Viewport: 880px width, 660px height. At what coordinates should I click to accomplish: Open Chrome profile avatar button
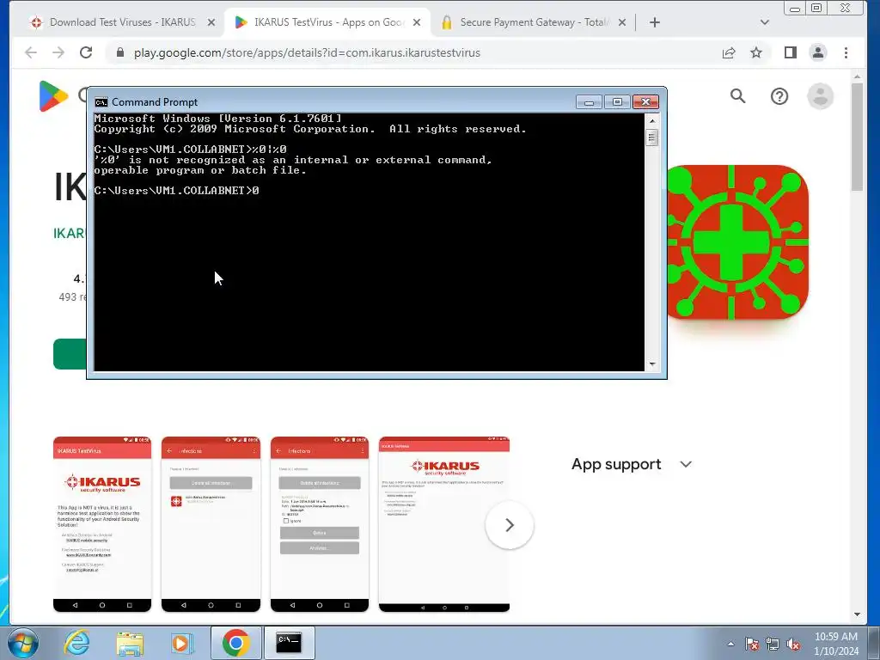tap(818, 52)
